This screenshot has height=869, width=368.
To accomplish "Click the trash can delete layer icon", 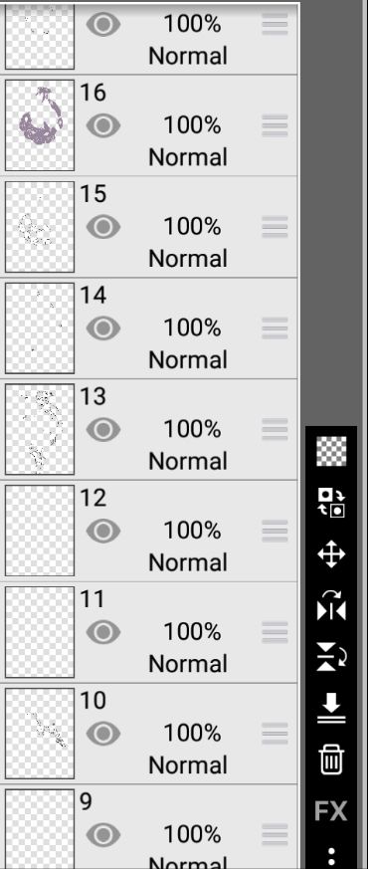I will tap(331, 760).
